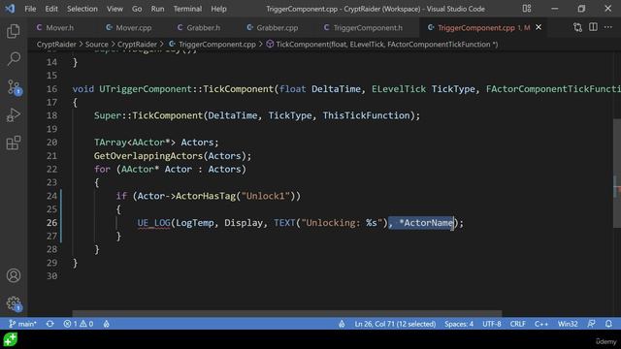Open the Run menu
Viewport: 621px width, 349px height.
coord(157,9)
